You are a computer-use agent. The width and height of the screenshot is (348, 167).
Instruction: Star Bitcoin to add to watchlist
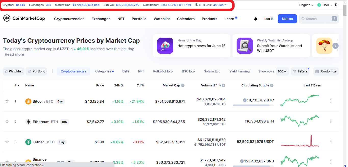pyautogui.click(x=7, y=101)
